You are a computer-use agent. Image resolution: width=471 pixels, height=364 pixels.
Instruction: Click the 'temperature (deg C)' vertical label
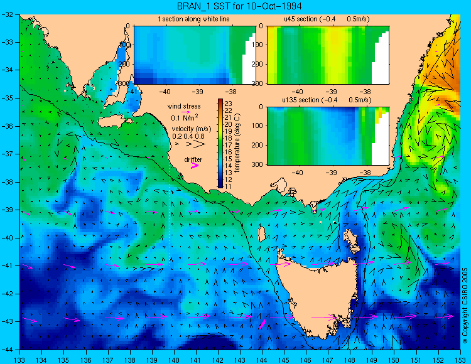tap(237, 143)
